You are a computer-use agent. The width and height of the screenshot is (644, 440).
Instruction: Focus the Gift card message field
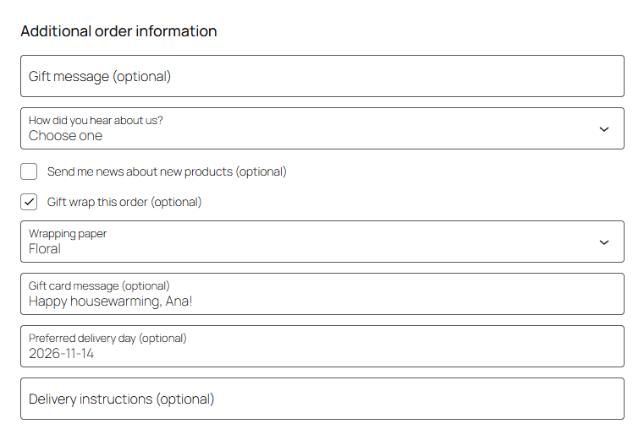click(322, 294)
